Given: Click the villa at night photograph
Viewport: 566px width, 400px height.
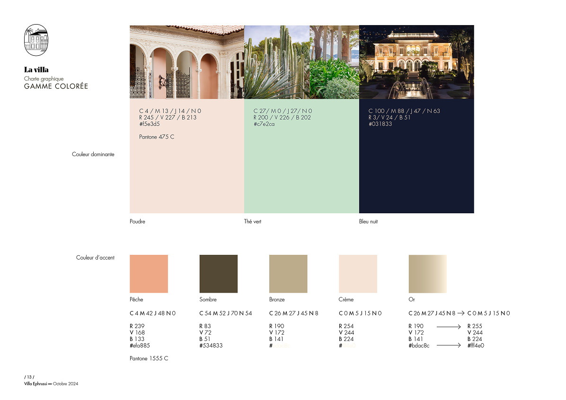Looking at the screenshot, I should coord(416,61).
